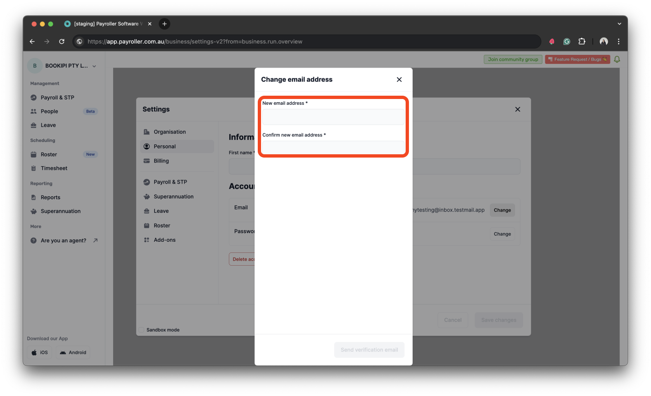Click the Android download button
The height and width of the screenshot is (396, 651).
[73, 352]
